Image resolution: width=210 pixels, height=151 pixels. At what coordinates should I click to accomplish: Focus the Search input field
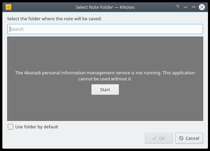(105, 29)
